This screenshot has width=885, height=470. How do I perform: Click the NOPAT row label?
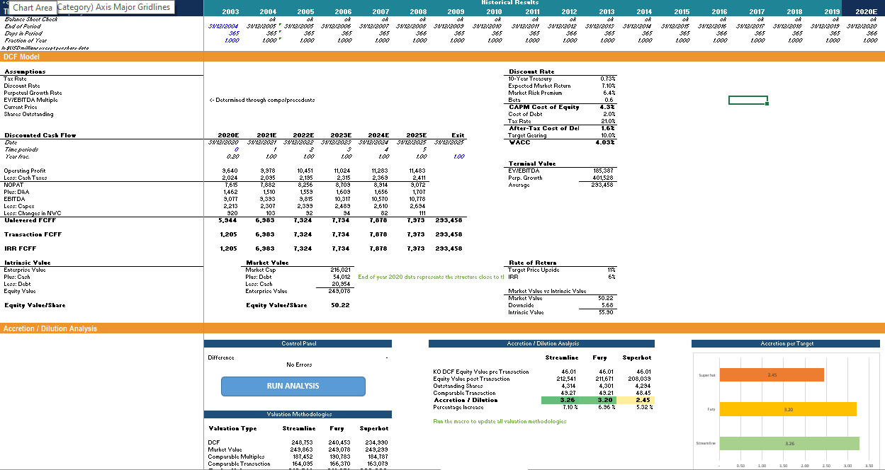click(13, 185)
